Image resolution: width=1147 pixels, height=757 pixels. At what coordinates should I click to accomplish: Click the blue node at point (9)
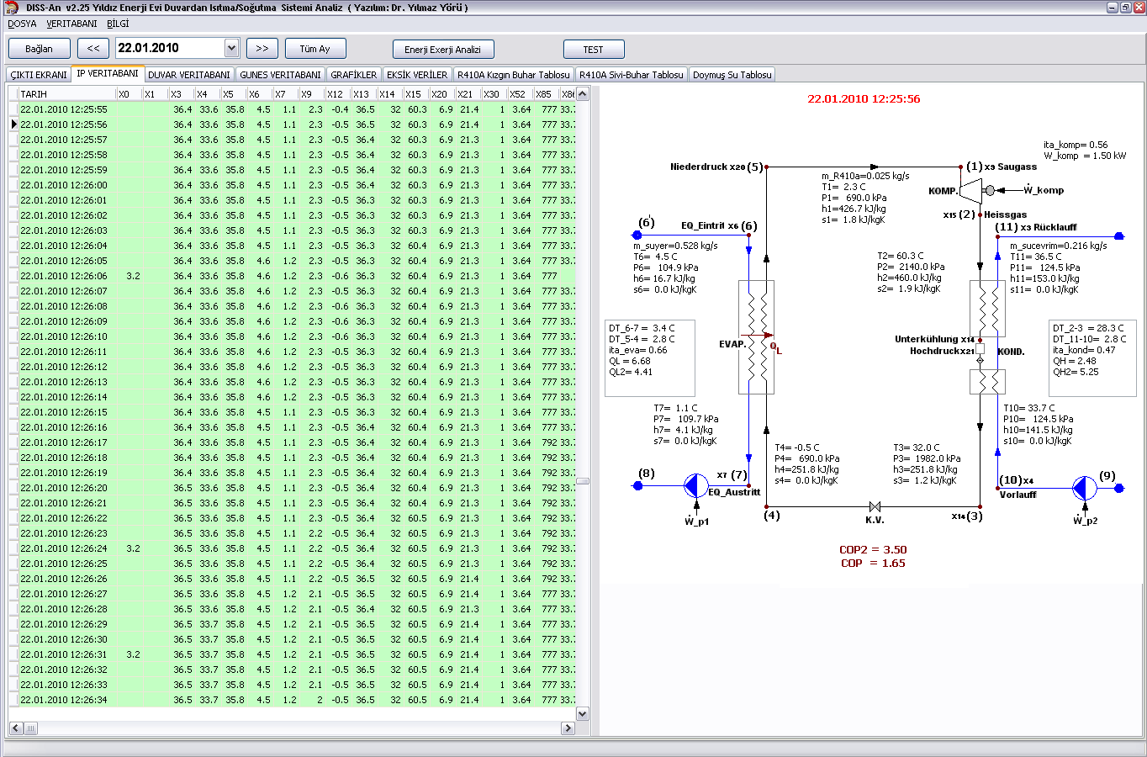click(1119, 488)
